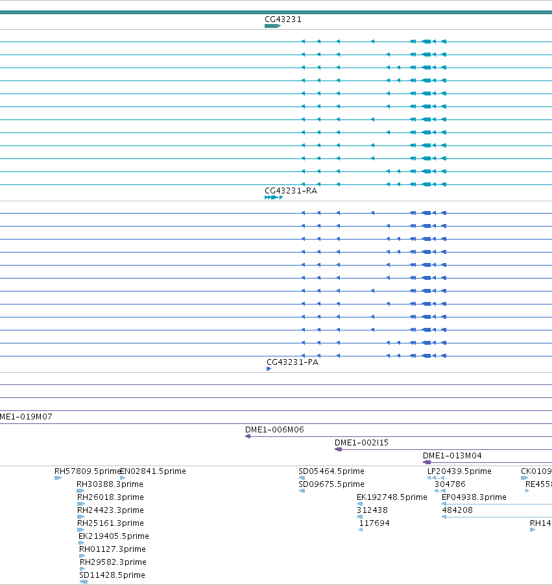This screenshot has width=552, height=585.
Task: Click the RH57809.5prime EST label
Action: click(88, 471)
